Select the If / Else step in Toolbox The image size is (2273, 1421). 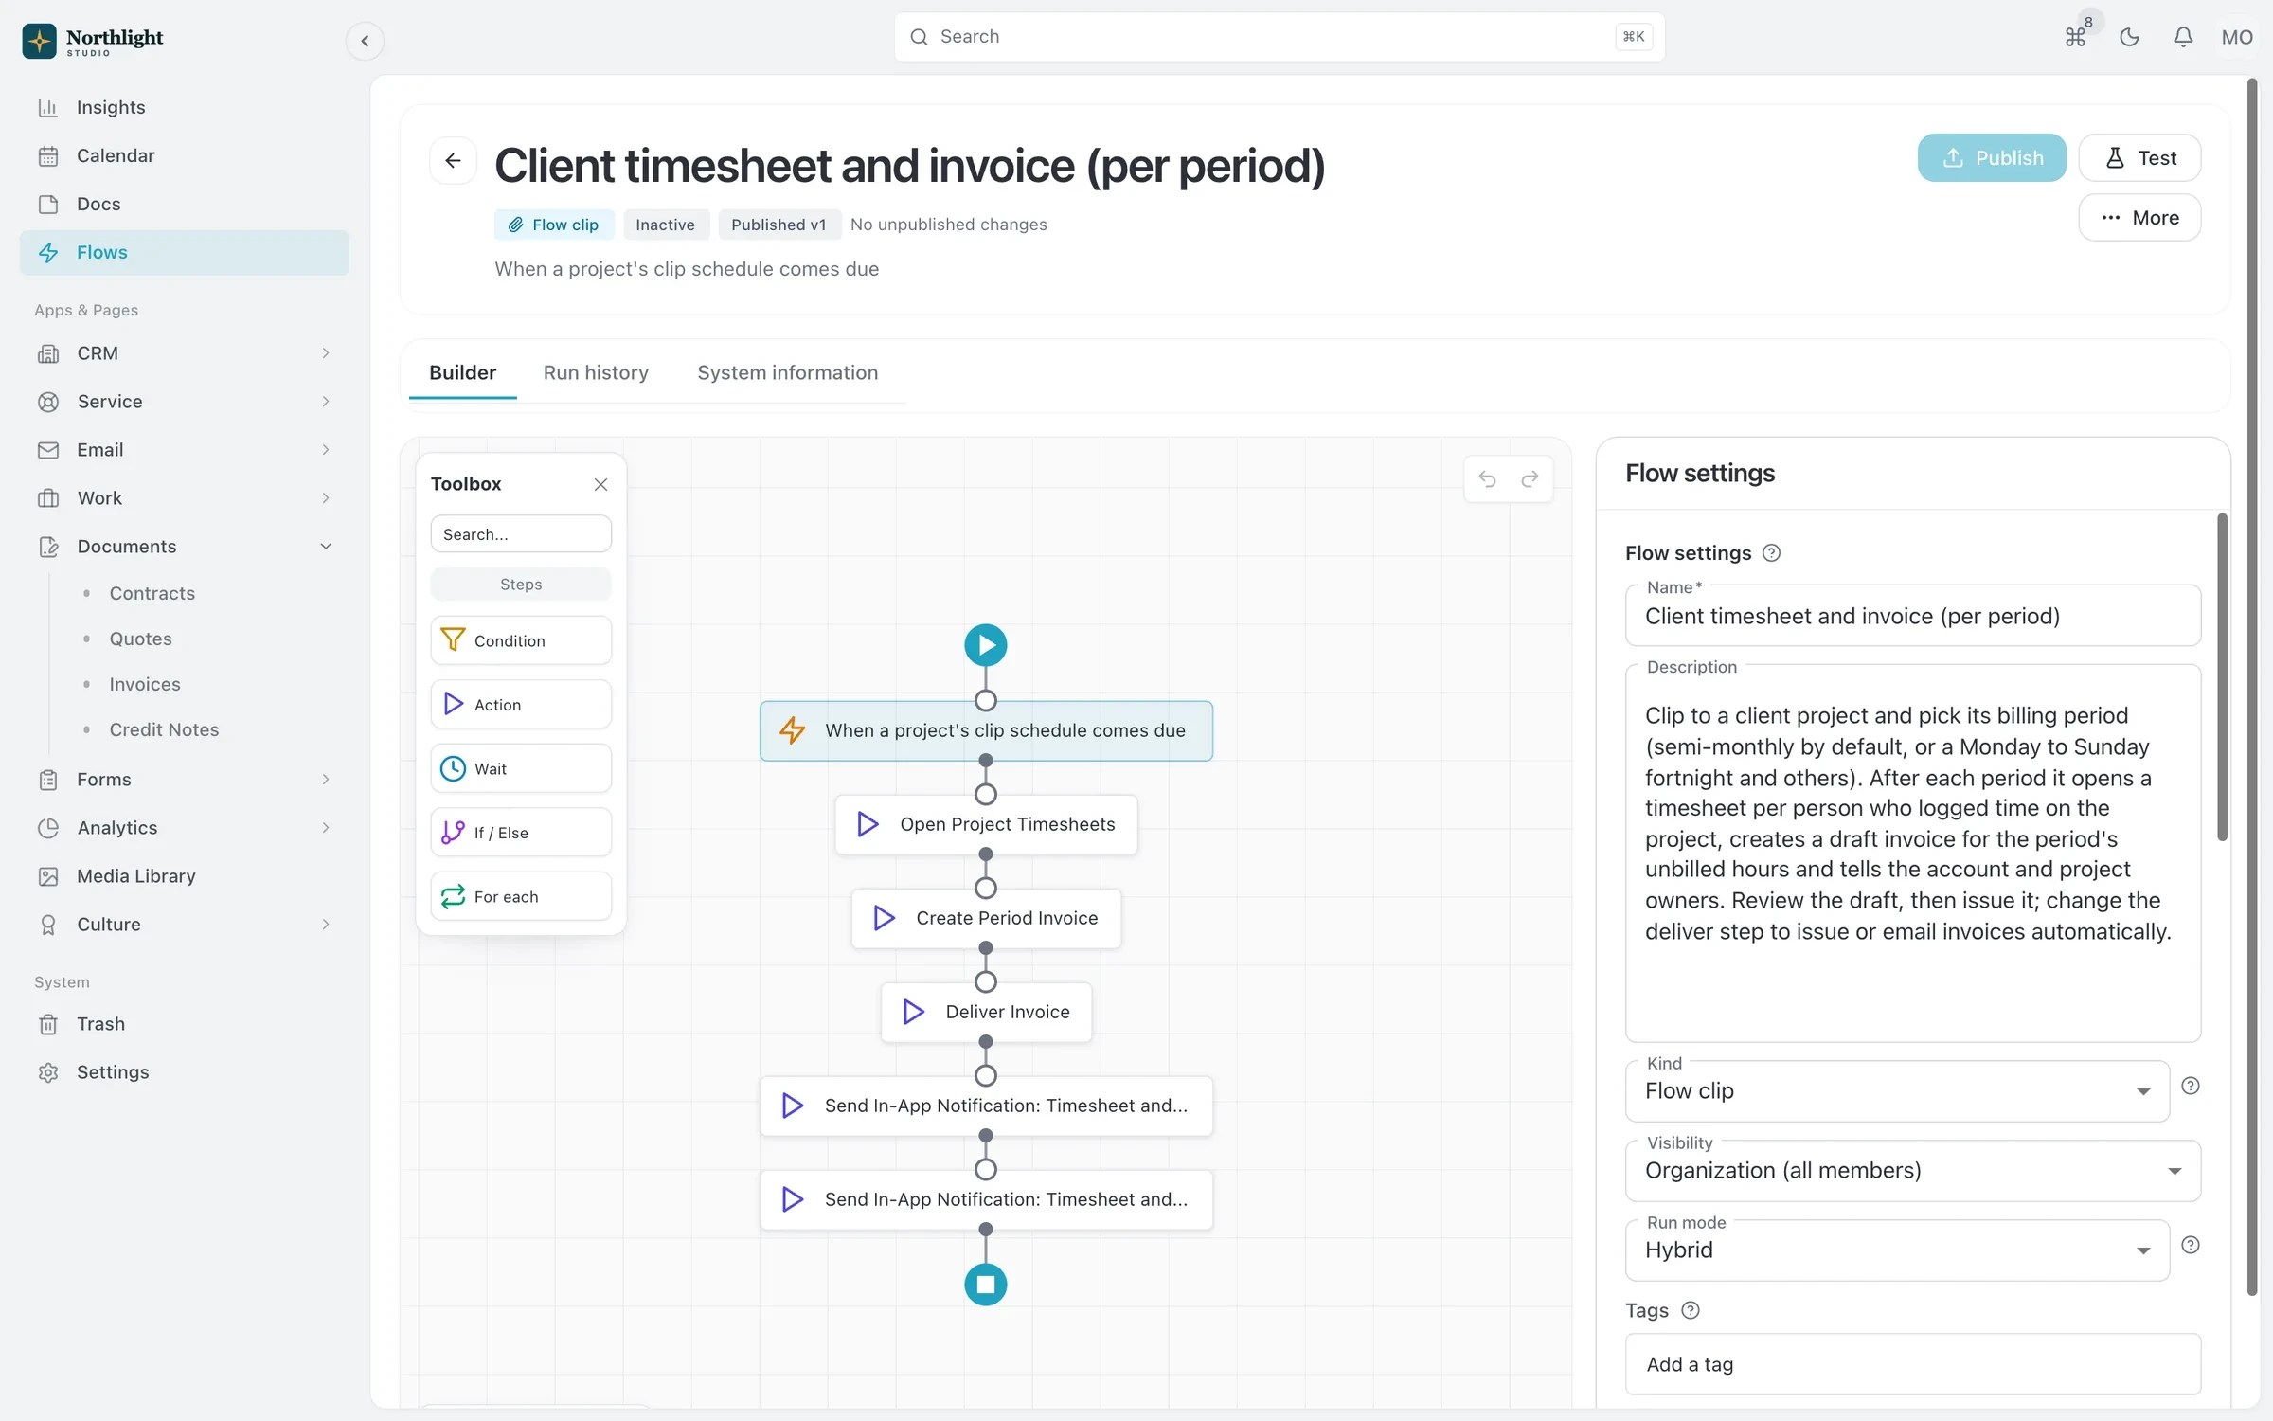(521, 833)
